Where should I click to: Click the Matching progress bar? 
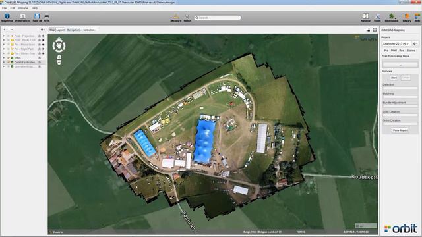pyautogui.click(x=400, y=97)
